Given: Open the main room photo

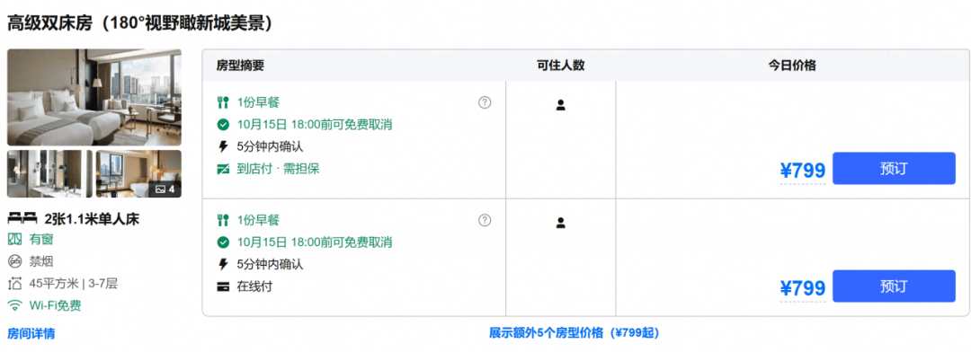Looking at the screenshot, I should pyautogui.click(x=94, y=97).
